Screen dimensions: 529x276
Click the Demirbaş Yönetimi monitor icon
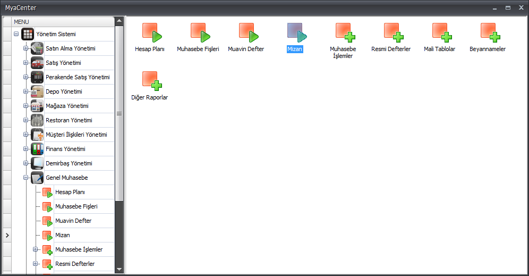(37, 163)
